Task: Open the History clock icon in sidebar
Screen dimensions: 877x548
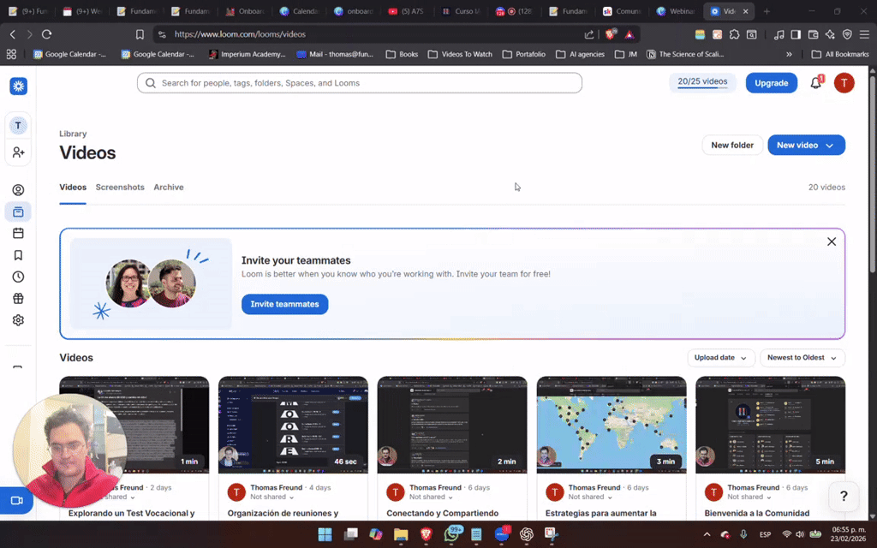Action: point(18,277)
